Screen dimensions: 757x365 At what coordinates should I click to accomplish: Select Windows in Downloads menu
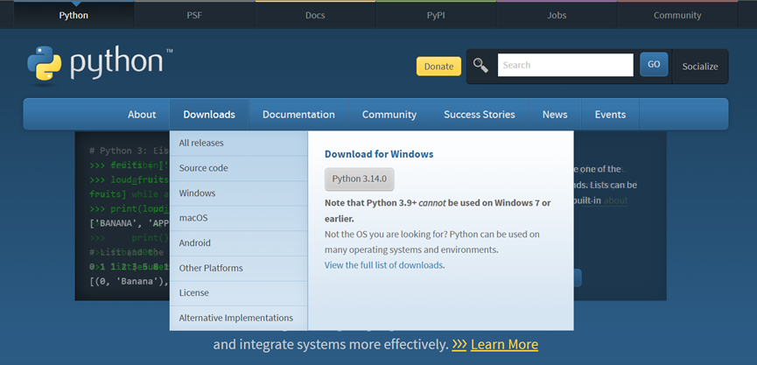pos(239,193)
